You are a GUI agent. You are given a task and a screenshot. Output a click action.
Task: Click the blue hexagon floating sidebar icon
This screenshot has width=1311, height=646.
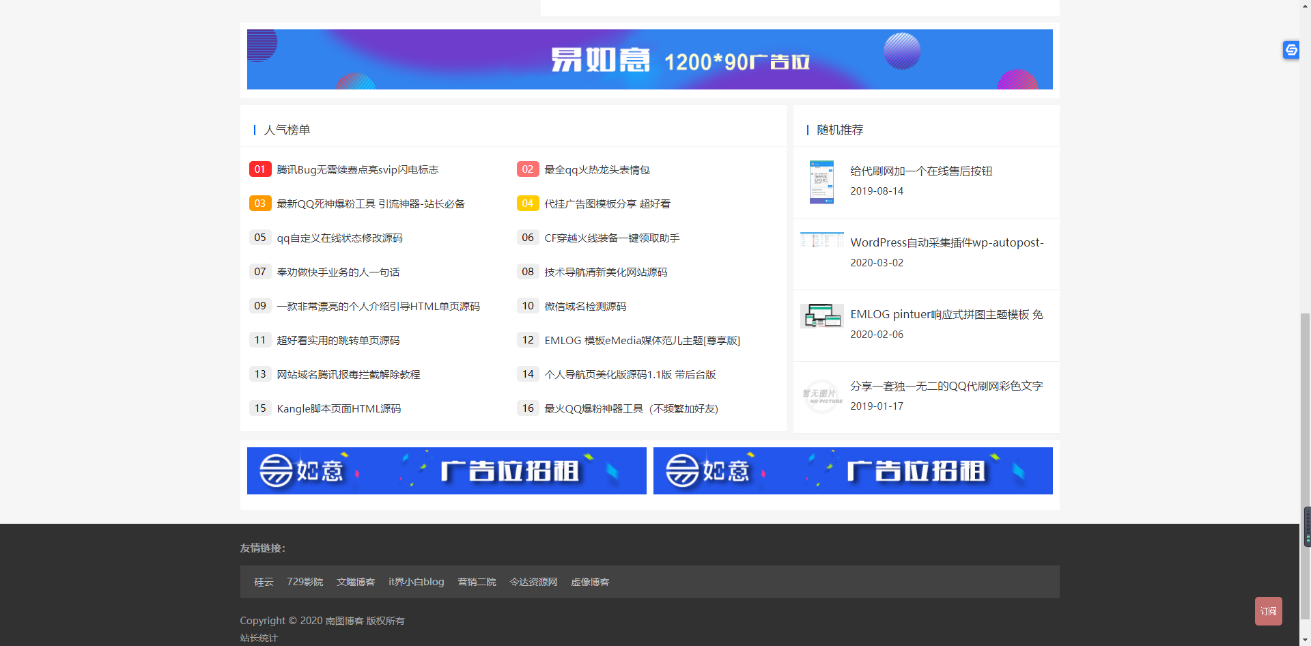pos(1291,50)
